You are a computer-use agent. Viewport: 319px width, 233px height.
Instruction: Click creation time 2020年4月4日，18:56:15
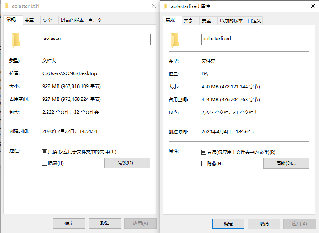tap(227, 132)
